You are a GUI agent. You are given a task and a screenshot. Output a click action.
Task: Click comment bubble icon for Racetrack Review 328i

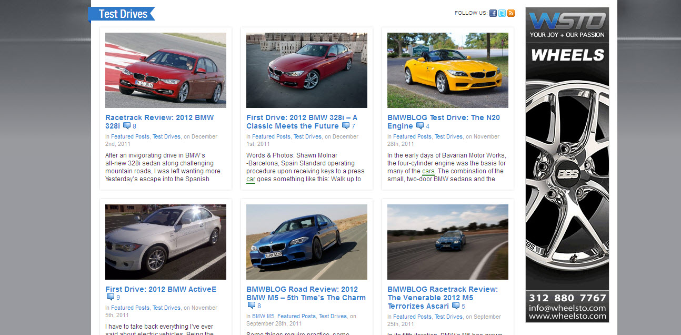(x=127, y=126)
